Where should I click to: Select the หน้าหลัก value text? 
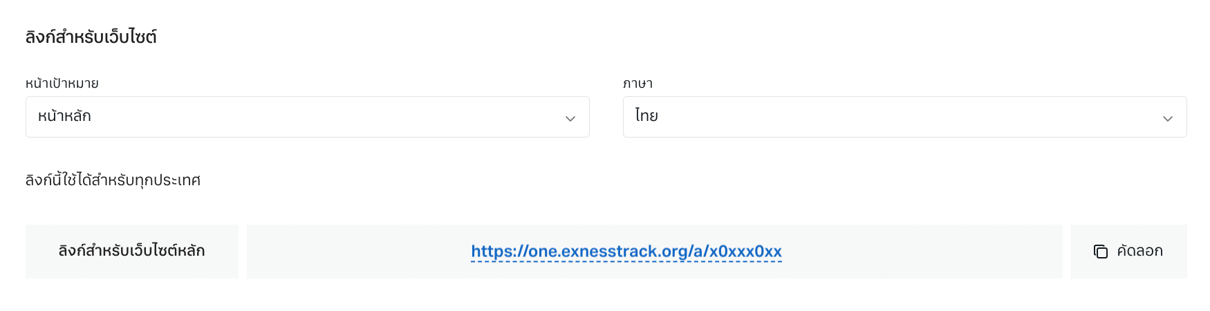(x=64, y=116)
